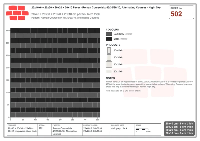
Task: Click the dark grey size label badge
Action: [x=179, y=128]
